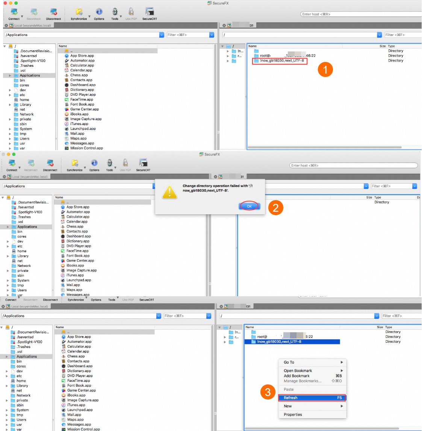Screen dimensions: 422x431
Task: Select FaceTime.app in top window
Action: pos(82,99)
